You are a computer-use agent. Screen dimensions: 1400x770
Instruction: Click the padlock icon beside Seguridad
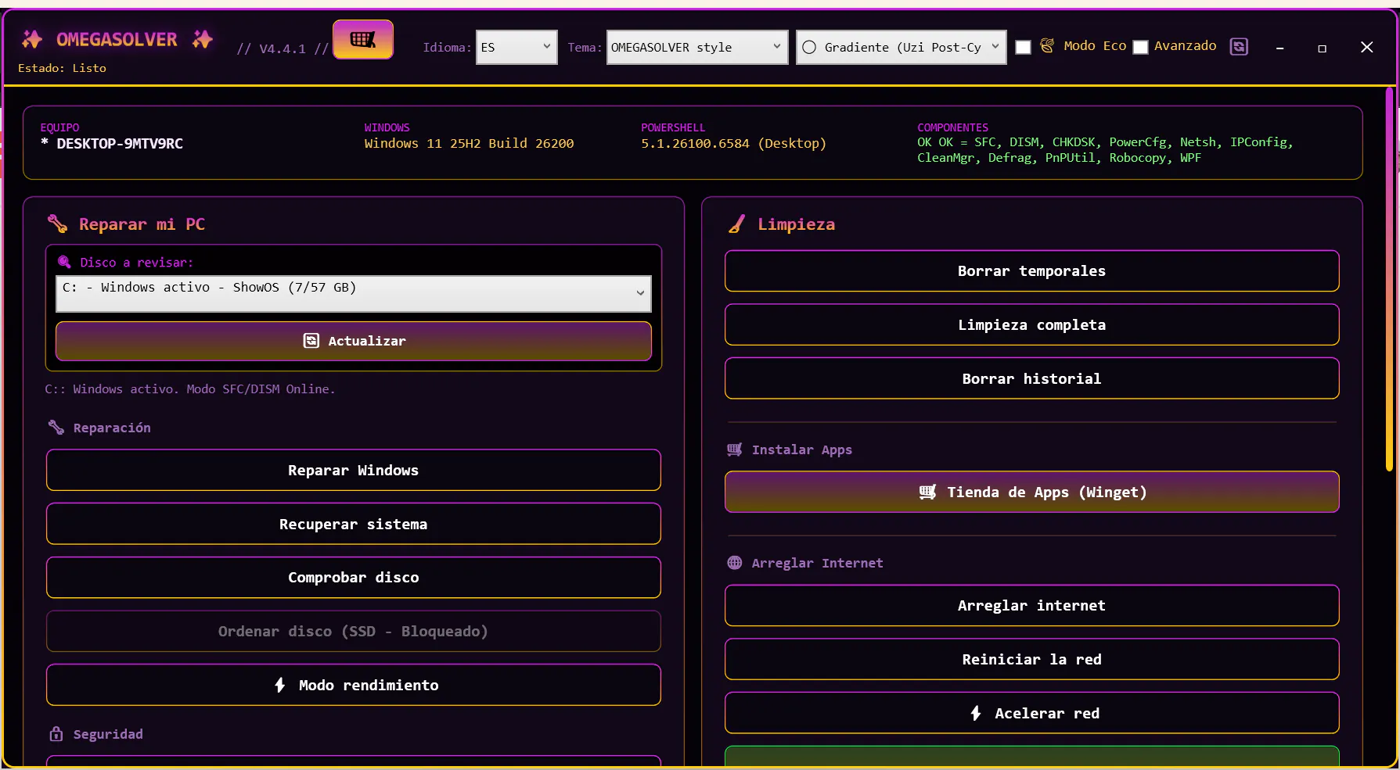(56, 734)
